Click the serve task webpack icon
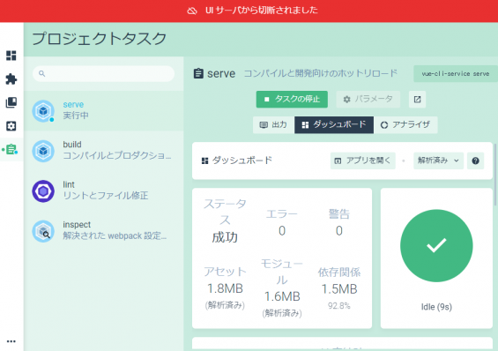The image size is (498, 351). point(43,111)
